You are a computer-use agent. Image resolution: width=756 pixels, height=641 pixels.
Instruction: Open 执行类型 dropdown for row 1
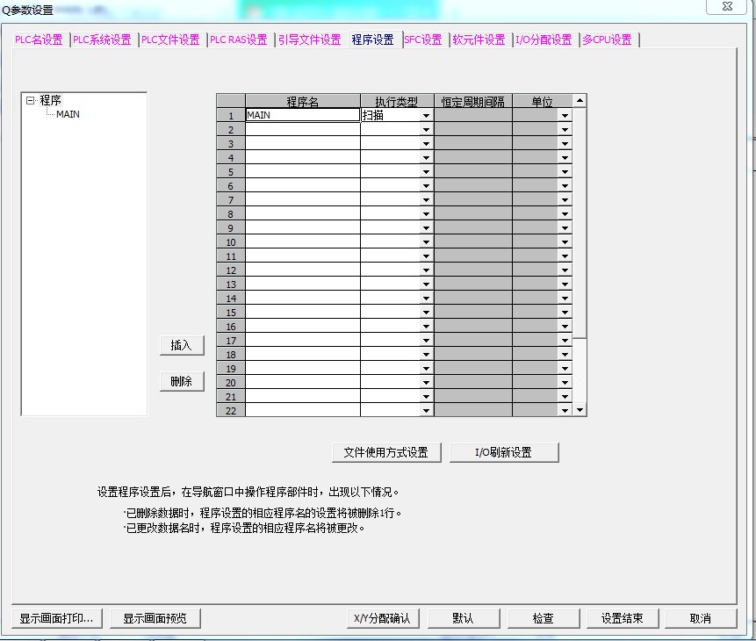[426, 116]
